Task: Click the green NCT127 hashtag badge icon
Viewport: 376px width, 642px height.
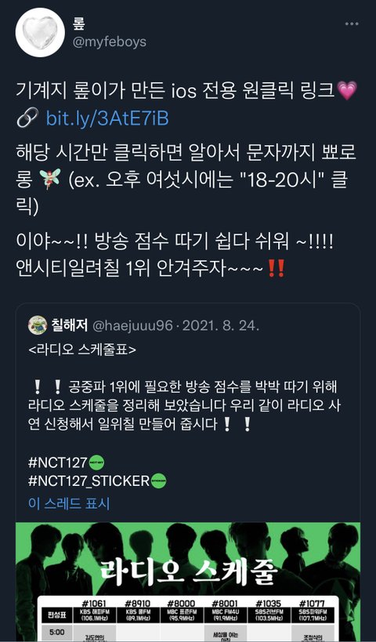Action: coord(96,462)
